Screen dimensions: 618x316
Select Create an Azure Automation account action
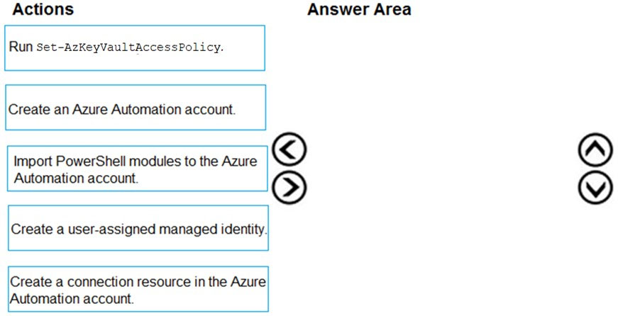tap(136, 108)
